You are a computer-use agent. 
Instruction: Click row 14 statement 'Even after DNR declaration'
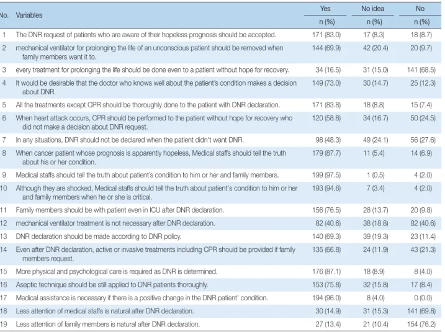156,254
